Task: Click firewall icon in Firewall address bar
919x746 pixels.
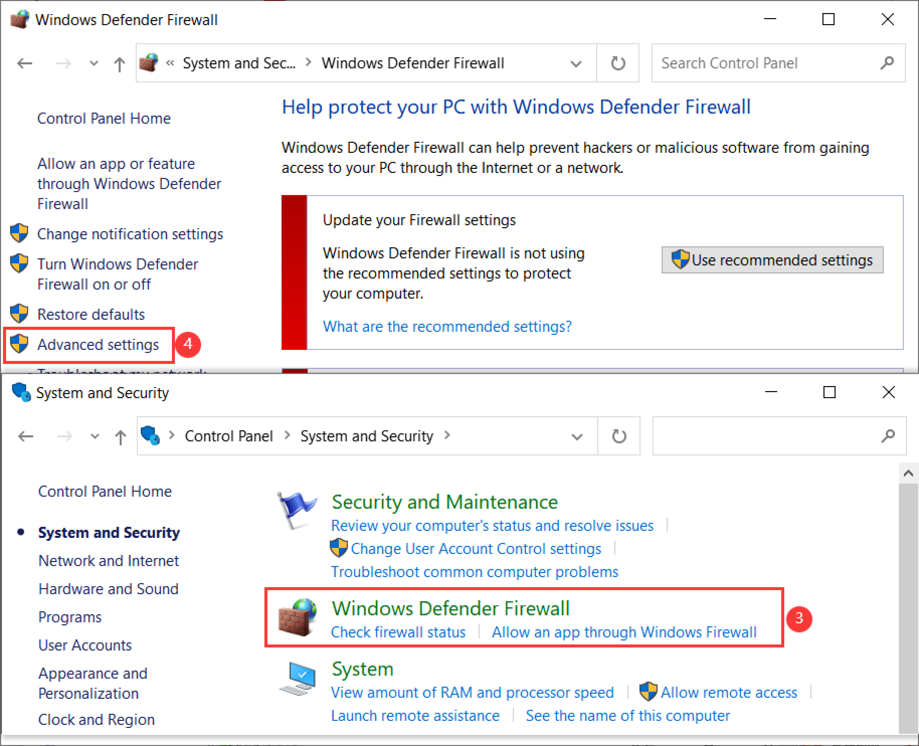Action: (x=149, y=63)
